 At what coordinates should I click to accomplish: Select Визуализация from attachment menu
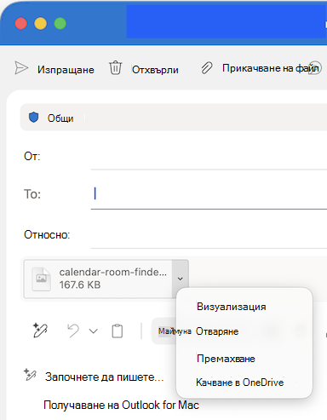tap(232, 307)
